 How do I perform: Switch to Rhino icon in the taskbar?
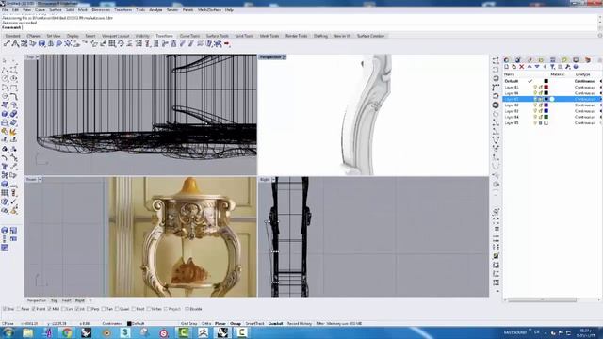pyautogui.click(x=222, y=332)
